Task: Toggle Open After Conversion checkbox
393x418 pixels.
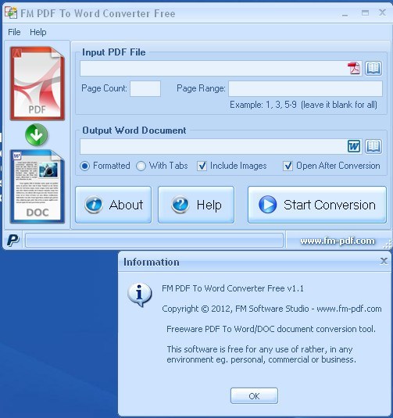Action: point(288,166)
